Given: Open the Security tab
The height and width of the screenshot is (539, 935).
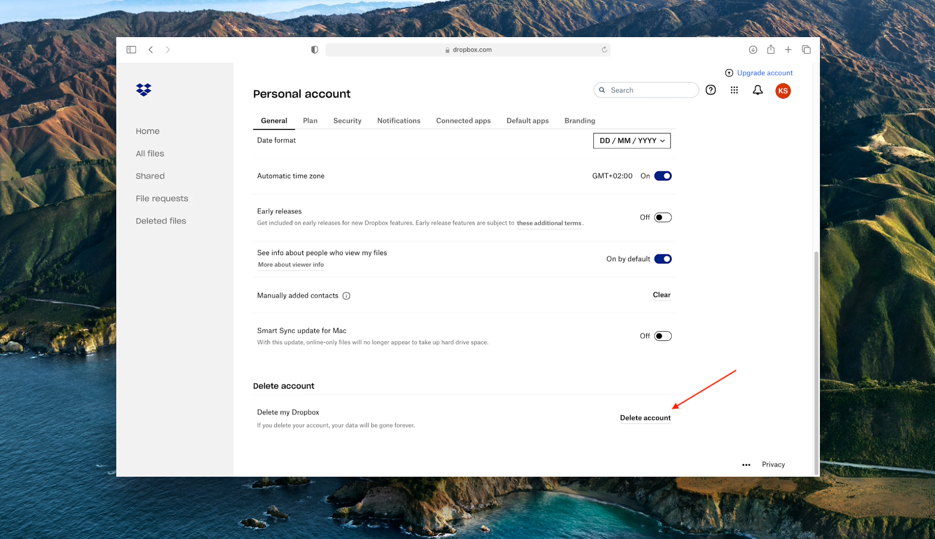Looking at the screenshot, I should point(347,121).
